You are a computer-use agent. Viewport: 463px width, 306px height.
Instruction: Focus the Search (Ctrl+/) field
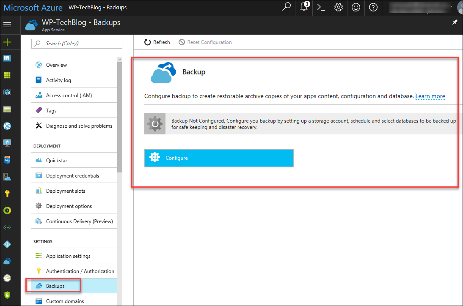[77, 44]
